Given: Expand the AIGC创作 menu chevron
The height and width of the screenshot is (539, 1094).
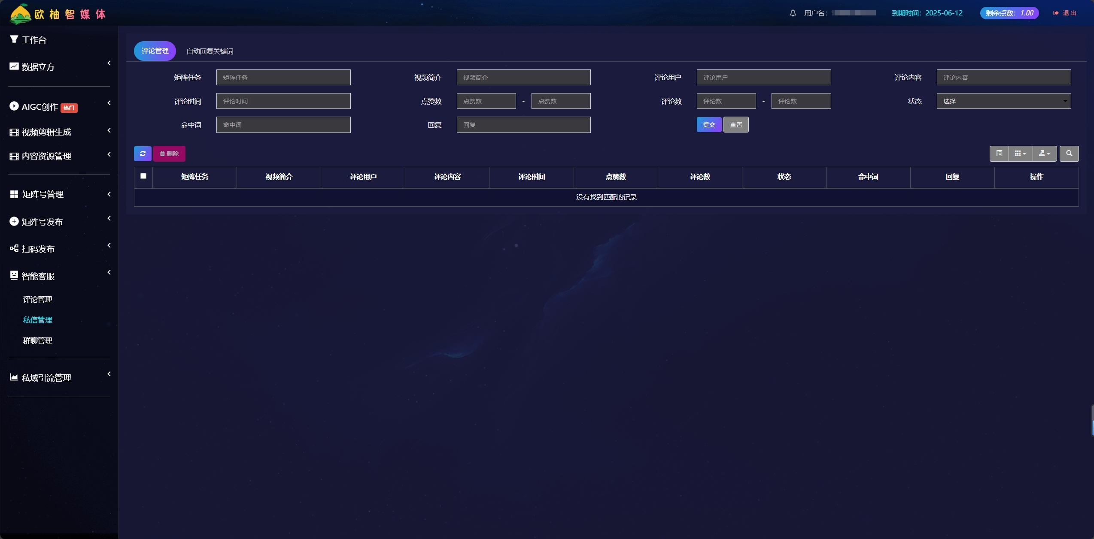Looking at the screenshot, I should click(x=109, y=103).
